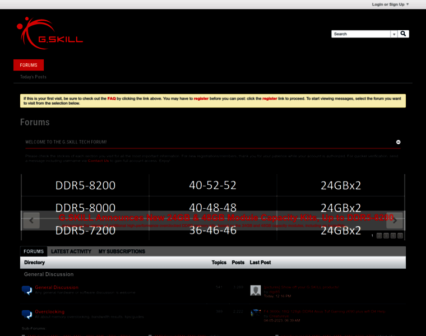Open the 'Show off your G.SKILL products' post
This screenshot has height=336, width=426.
(x=302, y=287)
